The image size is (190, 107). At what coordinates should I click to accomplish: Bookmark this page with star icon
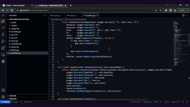(160, 10)
